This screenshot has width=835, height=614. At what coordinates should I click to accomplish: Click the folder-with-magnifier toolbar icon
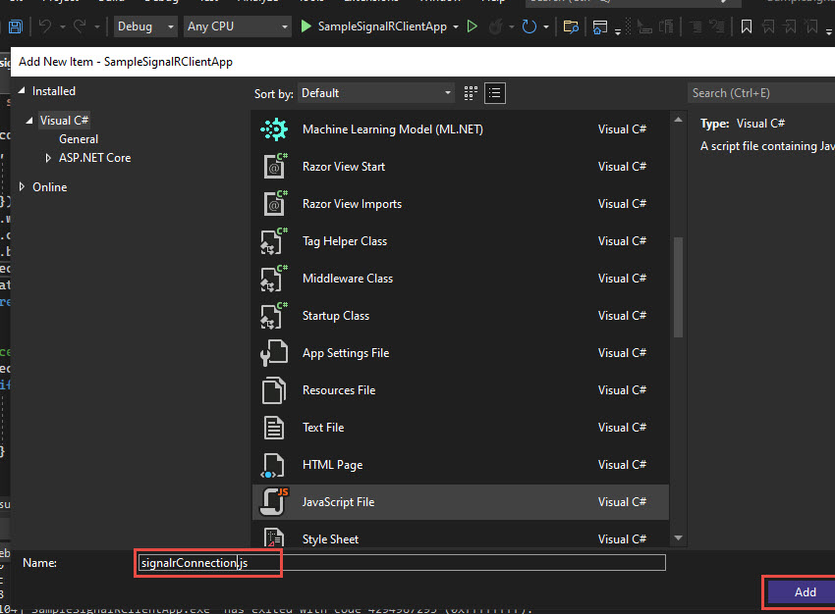[x=571, y=28]
